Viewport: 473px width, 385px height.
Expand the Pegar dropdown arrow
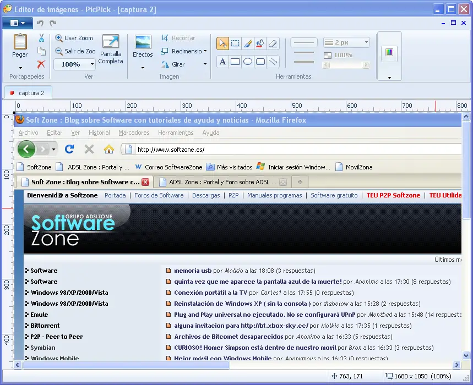pos(20,68)
